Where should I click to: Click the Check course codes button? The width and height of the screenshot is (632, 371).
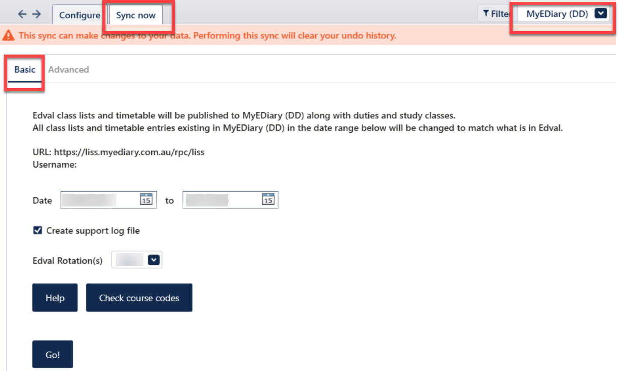(139, 298)
